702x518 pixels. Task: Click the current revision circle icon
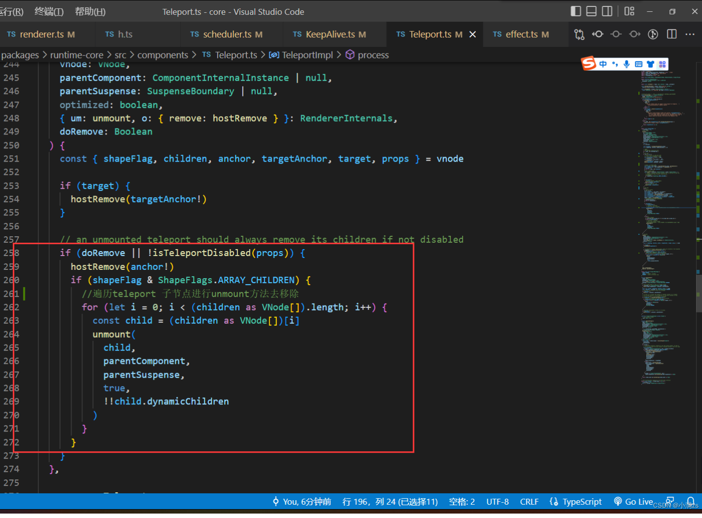[616, 34]
